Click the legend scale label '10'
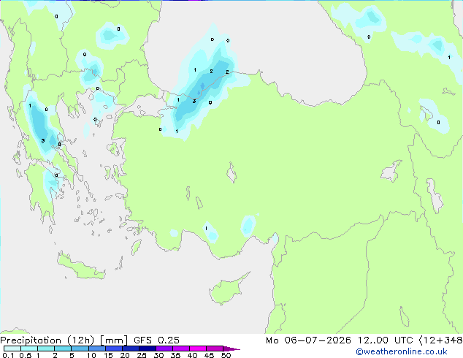This screenshot has height=358, width=463. click(91, 355)
